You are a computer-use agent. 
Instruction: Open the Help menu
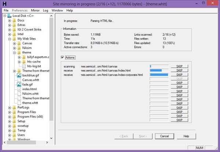click(x=70, y=10)
